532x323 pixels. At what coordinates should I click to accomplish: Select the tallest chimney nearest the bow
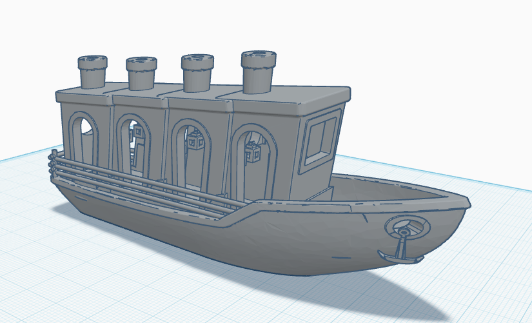click(x=259, y=72)
